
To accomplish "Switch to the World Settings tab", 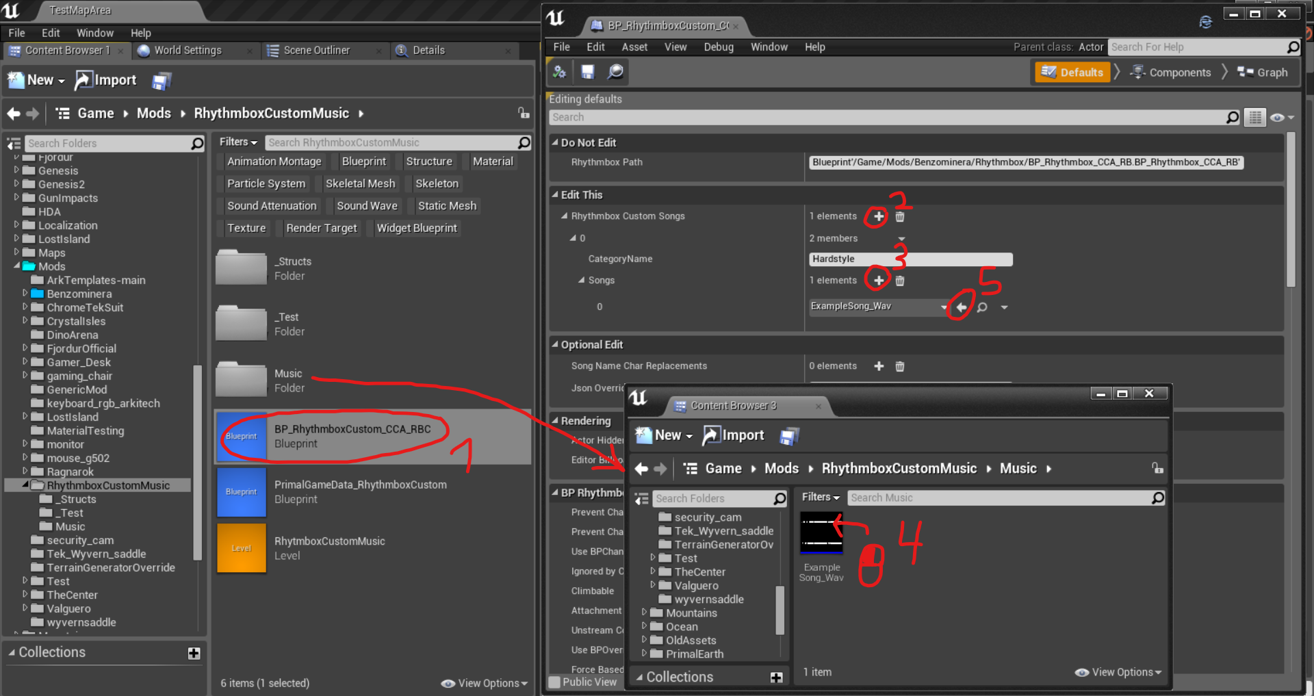I will click(188, 51).
